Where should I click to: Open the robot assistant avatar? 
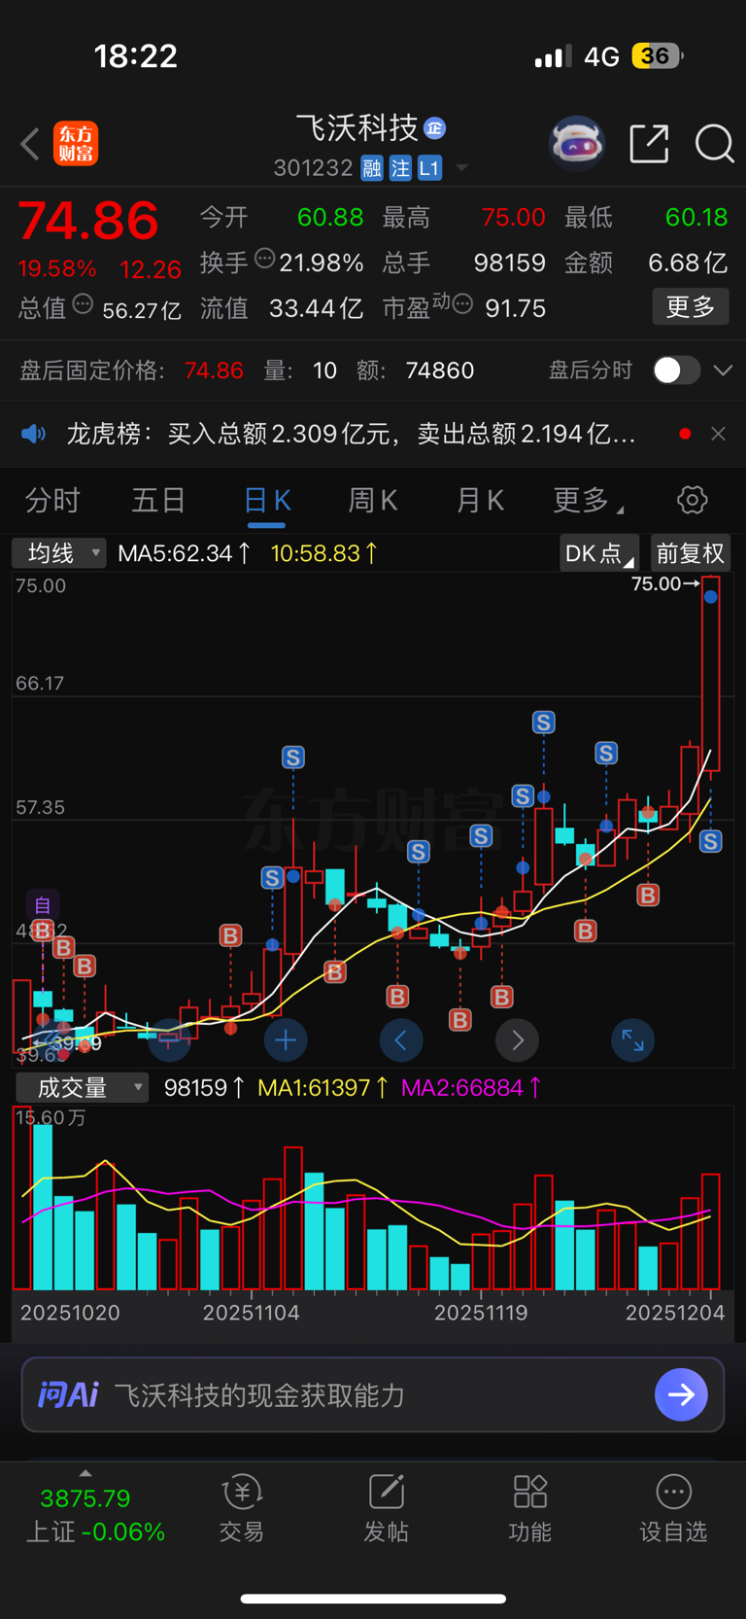(577, 144)
